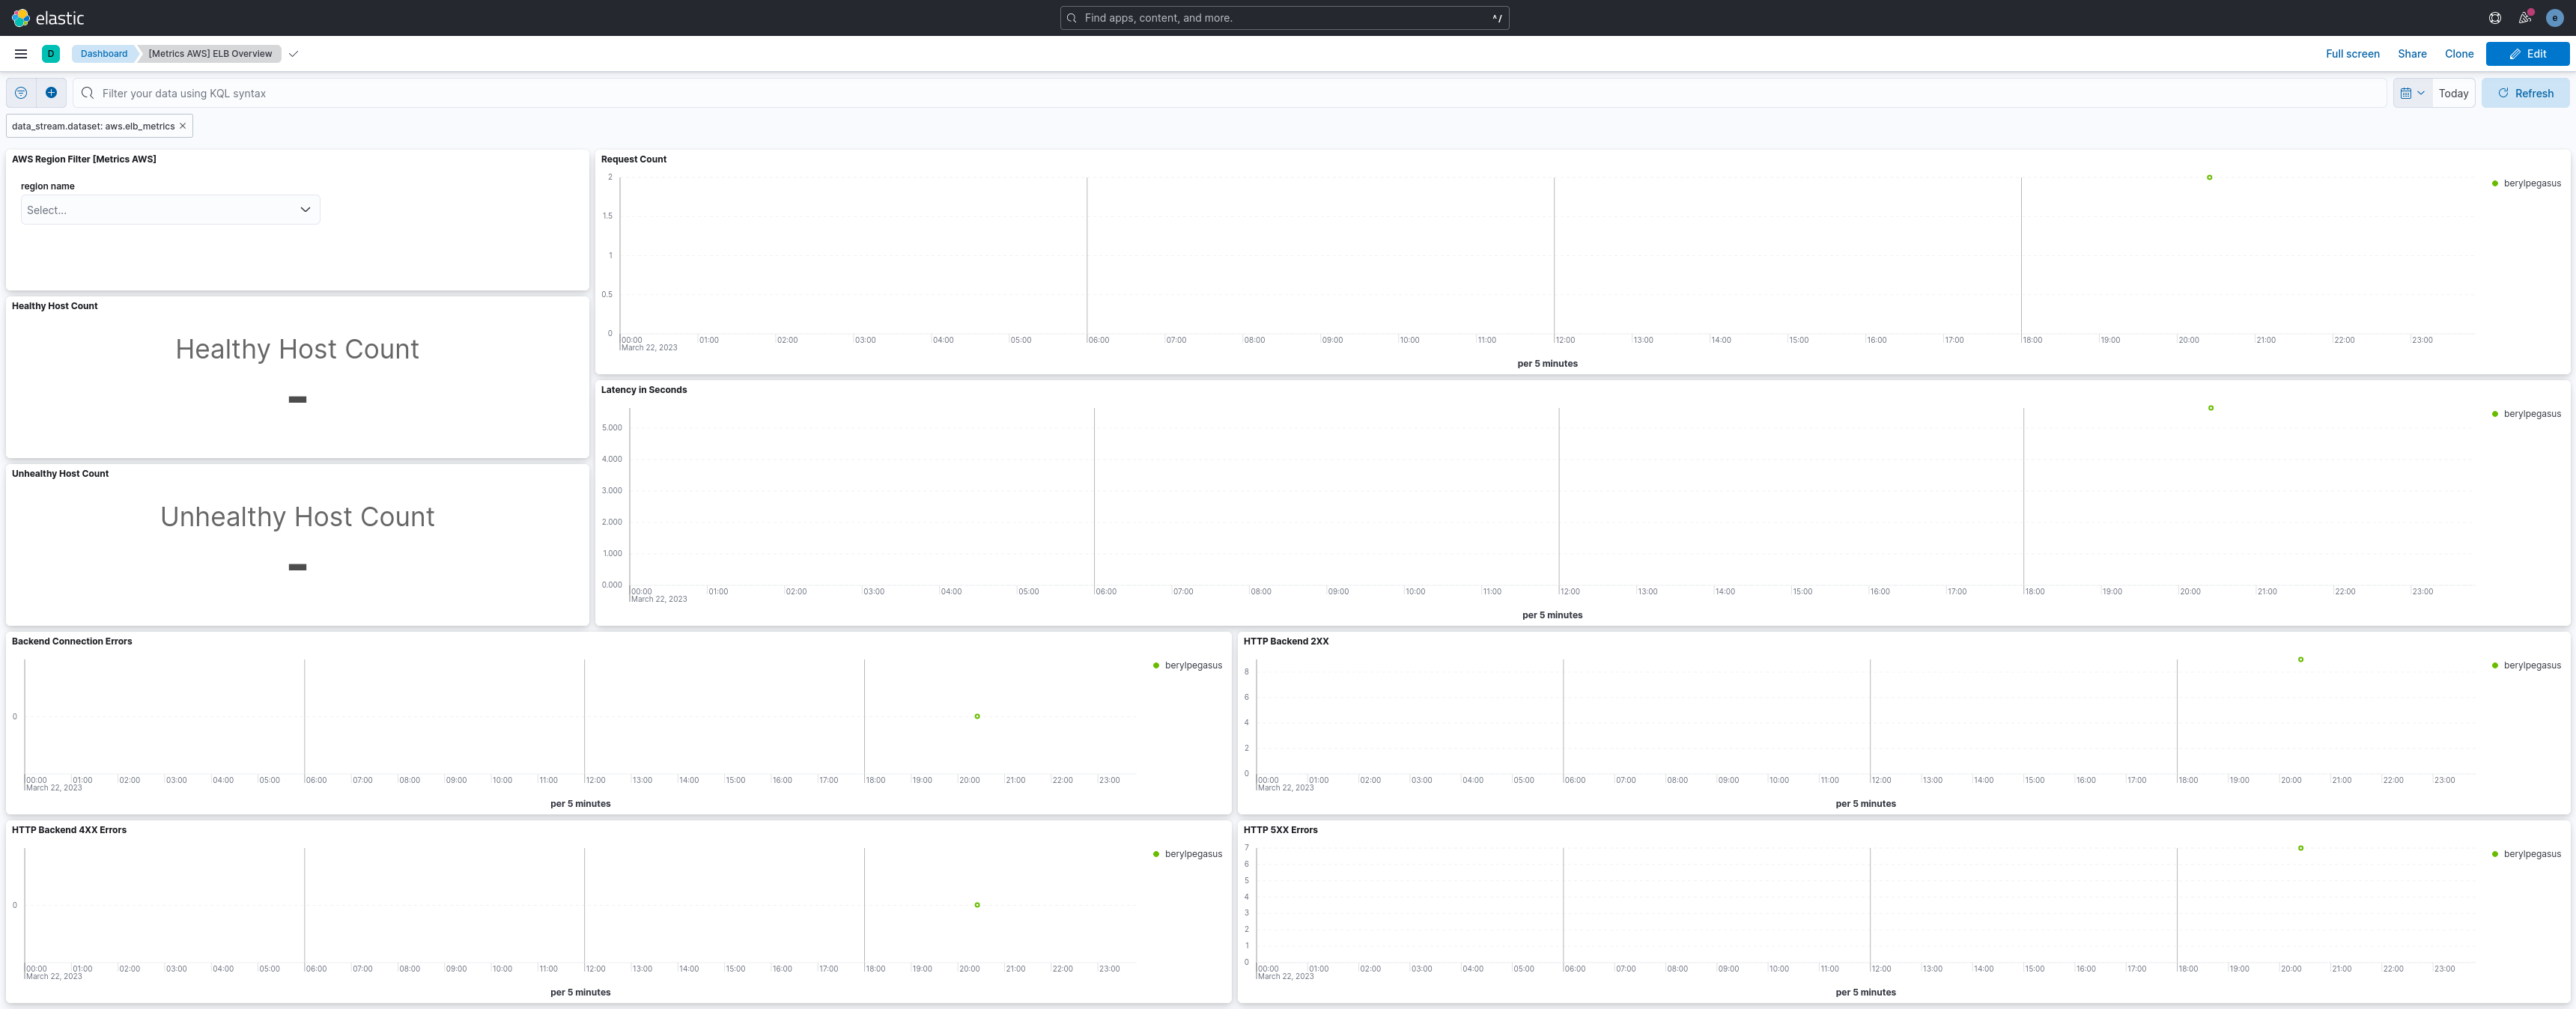Click the Elastic logo home icon
2576x1009 pixels.
coord(21,18)
